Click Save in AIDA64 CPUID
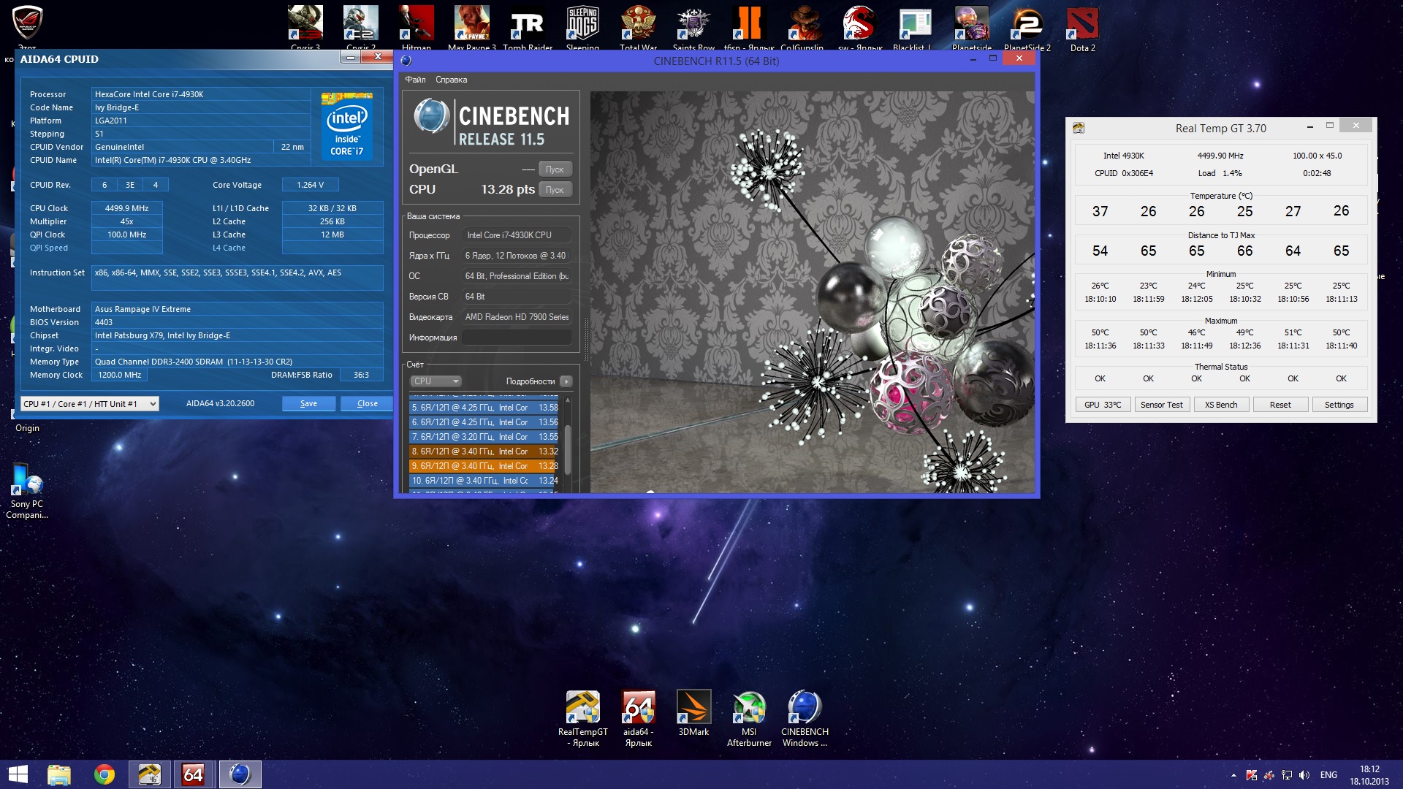The image size is (1403, 789). pos(309,404)
